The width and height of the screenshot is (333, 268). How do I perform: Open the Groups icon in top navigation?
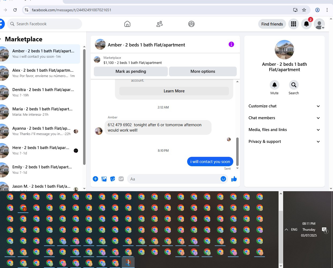[191, 24]
